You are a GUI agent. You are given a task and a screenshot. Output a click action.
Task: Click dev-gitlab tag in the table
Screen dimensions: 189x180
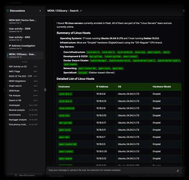click(x=65, y=123)
